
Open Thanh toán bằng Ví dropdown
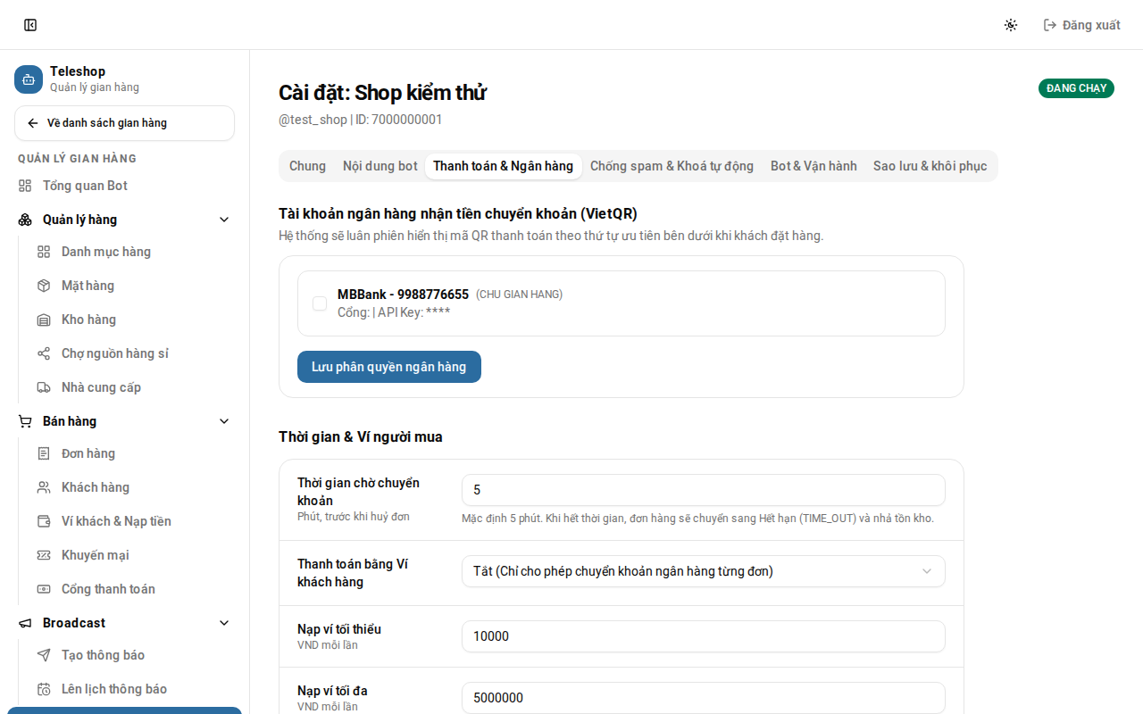point(703,571)
